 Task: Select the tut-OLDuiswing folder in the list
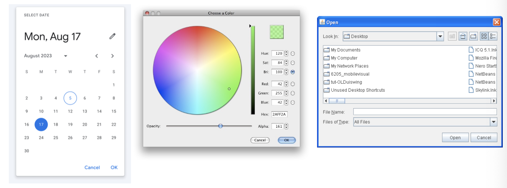(x=346, y=82)
